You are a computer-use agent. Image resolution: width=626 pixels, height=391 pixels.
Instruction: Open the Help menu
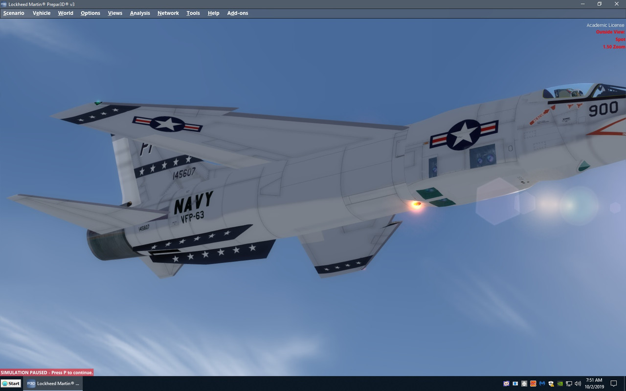click(x=213, y=13)
